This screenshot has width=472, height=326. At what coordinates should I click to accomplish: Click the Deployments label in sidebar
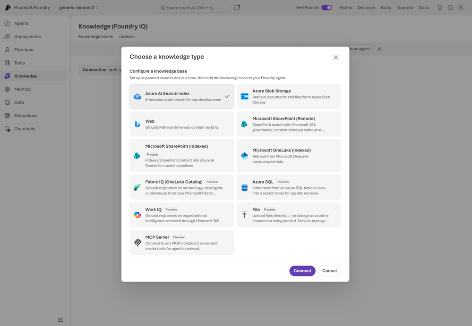pyautogui.click(x=27, y=37)
